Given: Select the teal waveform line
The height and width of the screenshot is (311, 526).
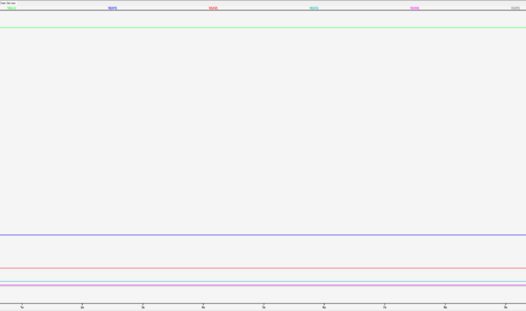Looking at the screenshot, I should click(x=263, y=282).
